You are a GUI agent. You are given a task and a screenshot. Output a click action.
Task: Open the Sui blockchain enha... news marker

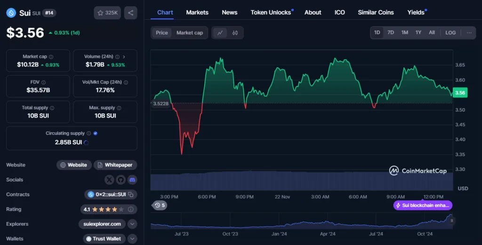tap(423, 205)
